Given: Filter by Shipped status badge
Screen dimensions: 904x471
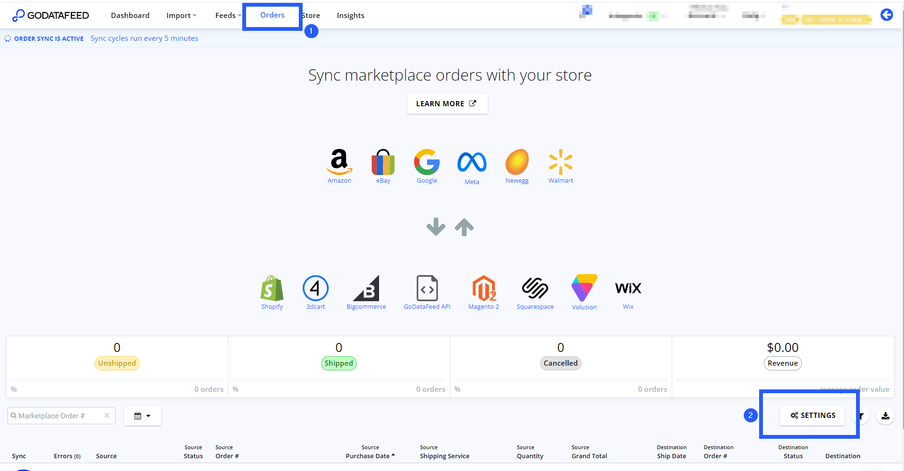Looking at the screenshot, I should click(339, 363).
